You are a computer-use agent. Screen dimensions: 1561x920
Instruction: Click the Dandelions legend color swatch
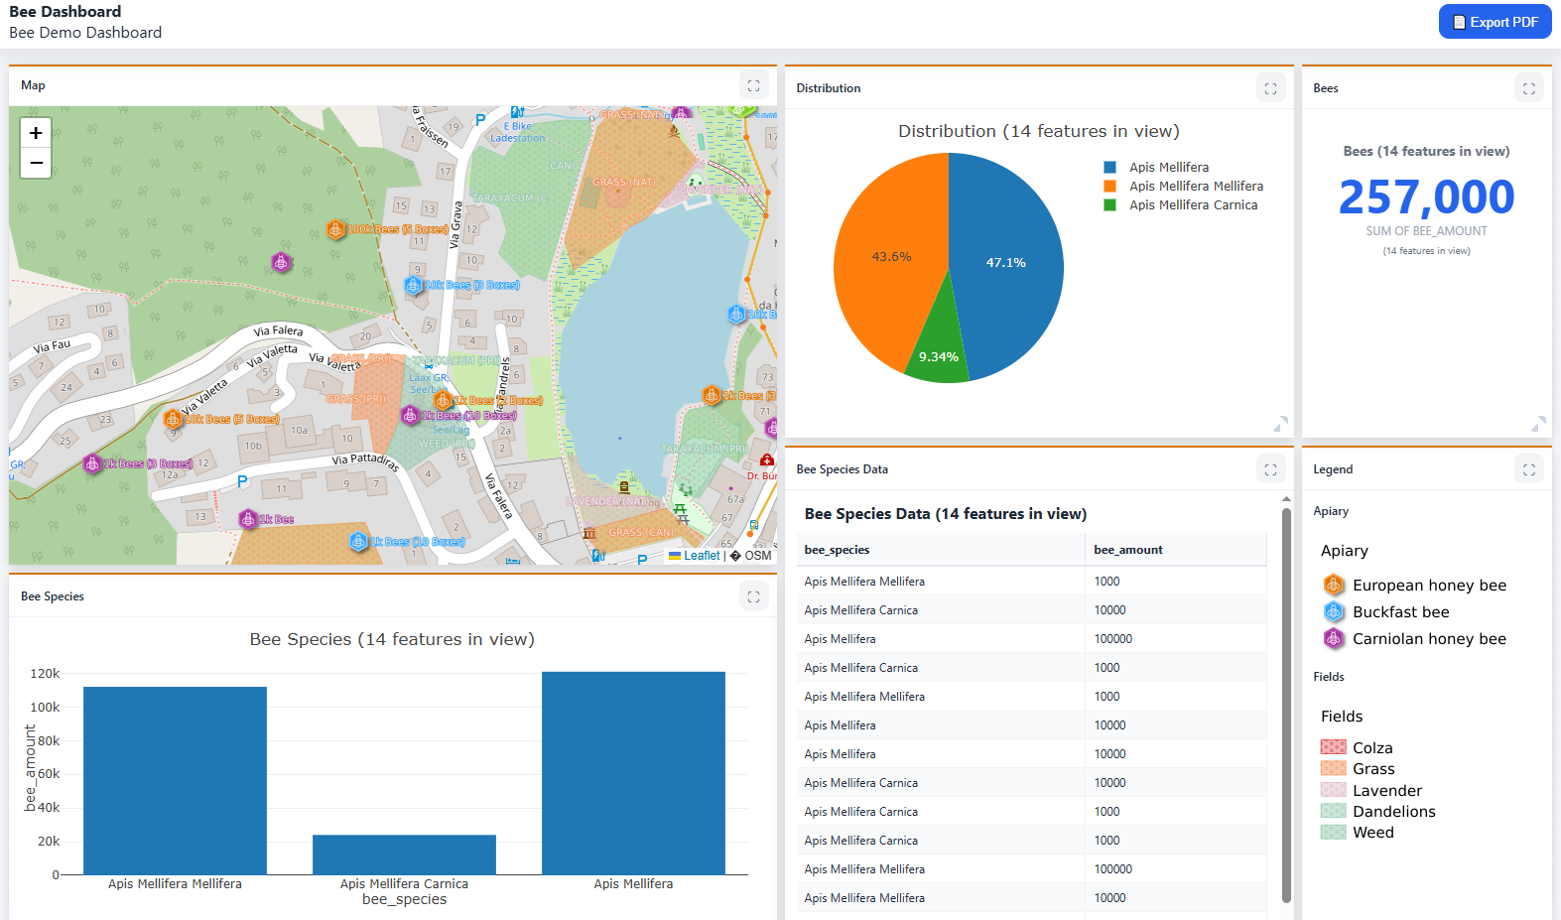pos(1334,811)
